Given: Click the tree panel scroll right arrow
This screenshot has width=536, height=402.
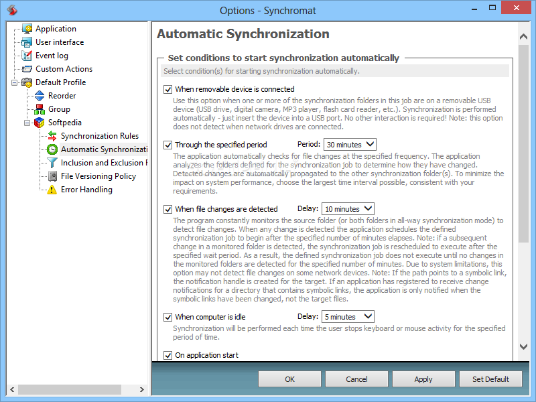Looking at the screenshot, I should [142, 390].
